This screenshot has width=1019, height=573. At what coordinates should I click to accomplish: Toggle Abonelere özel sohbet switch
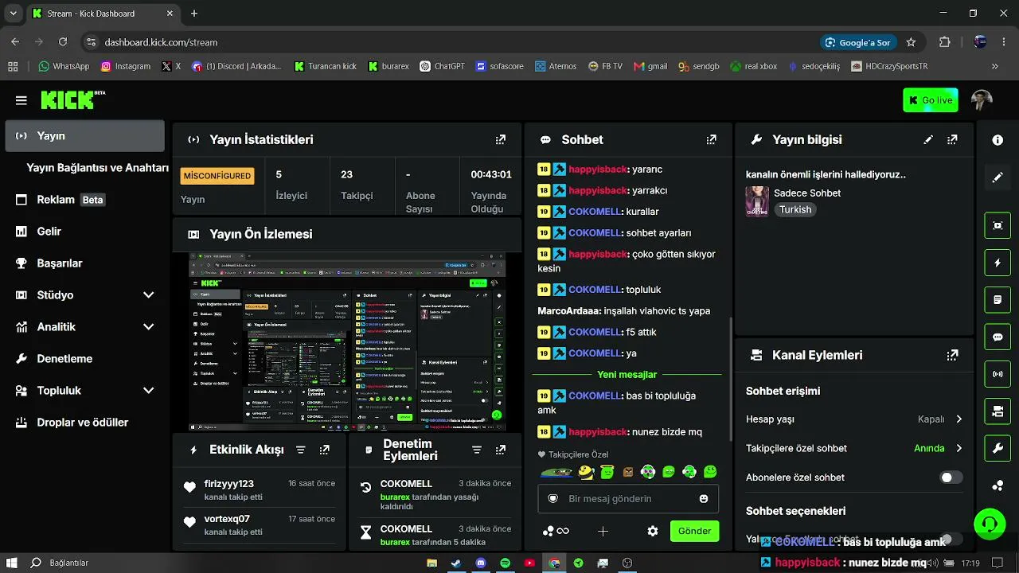[951, 477]
